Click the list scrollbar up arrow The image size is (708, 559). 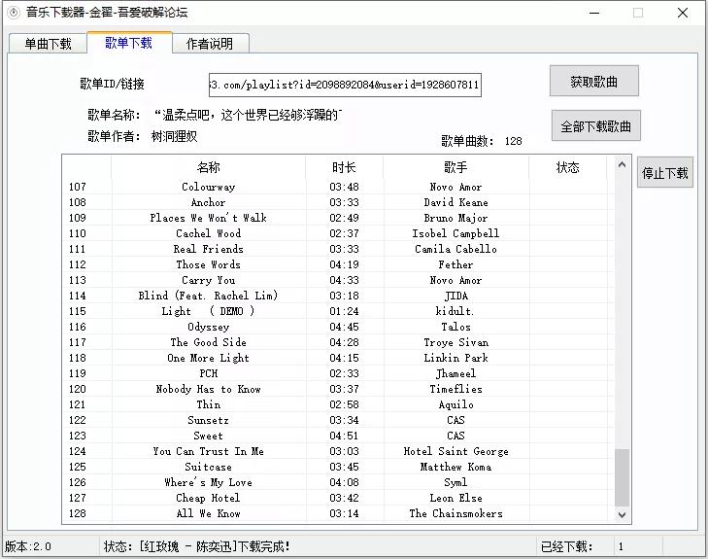tap(622, 164)
